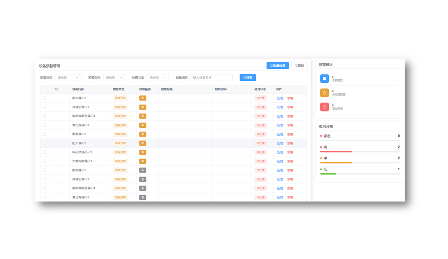Toggle the select-all checkbox in table header
The width and height of the screenshot is (448, 259).
coord(45,89)
